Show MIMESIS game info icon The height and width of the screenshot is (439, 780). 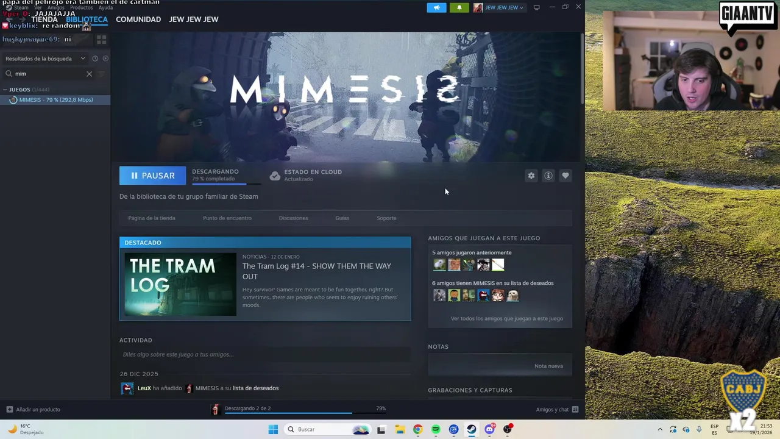(x=548, y=176)
